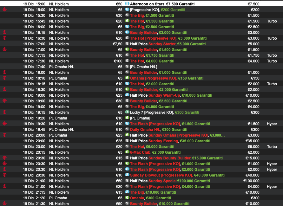Click the target icon beside Sunday Bounty Builder €15.000
The width and height of the screenshot is (283, 206).
click(x=5, y=158)
